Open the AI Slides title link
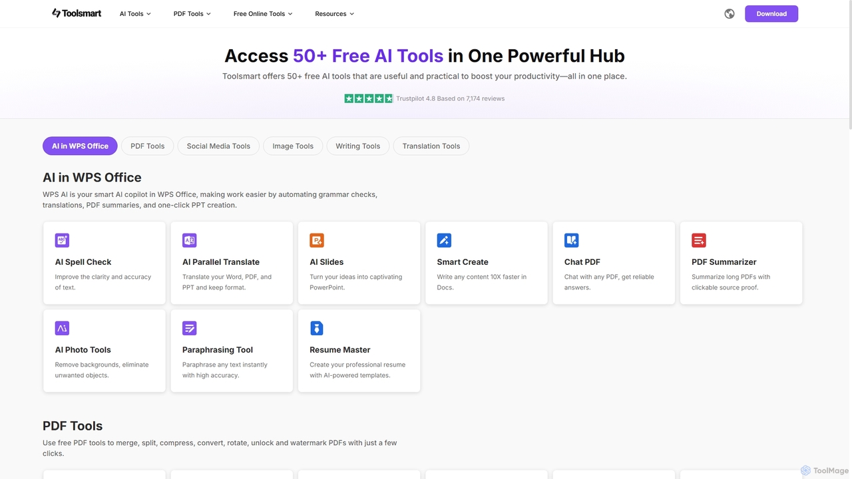 tap(327, 262)
